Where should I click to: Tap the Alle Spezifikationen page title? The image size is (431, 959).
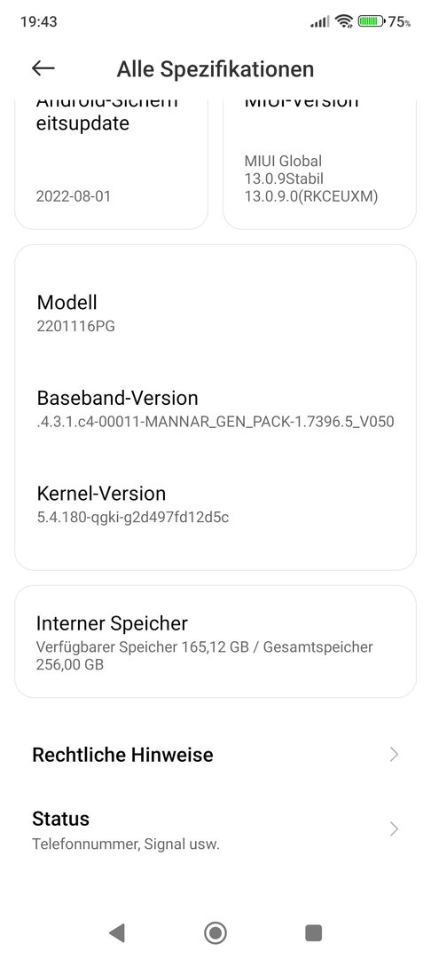pyautogui.click(x=215, y=69)
